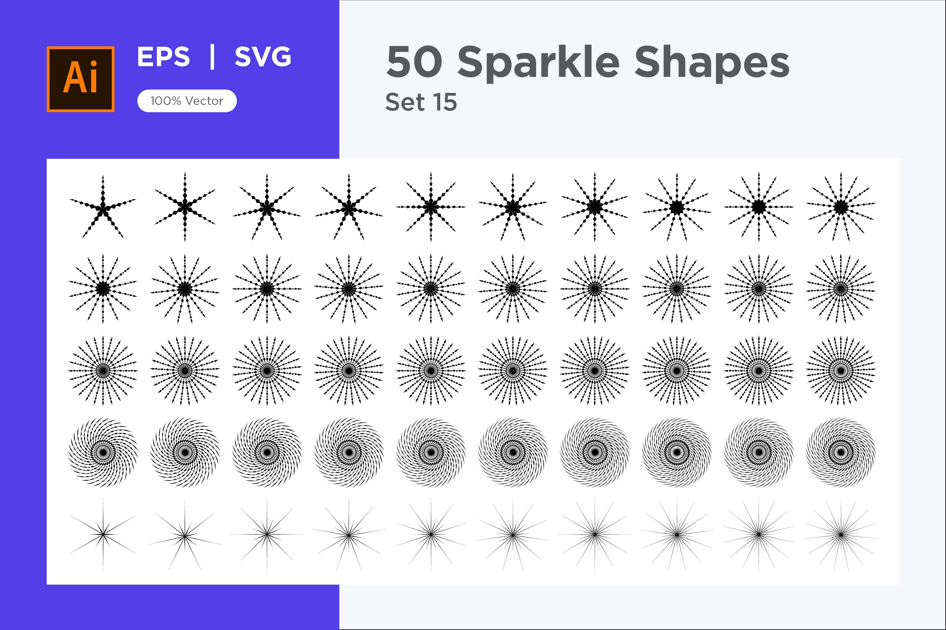Pick the last spiral swirl shape

pyautogui.click(x=841, y=452)
